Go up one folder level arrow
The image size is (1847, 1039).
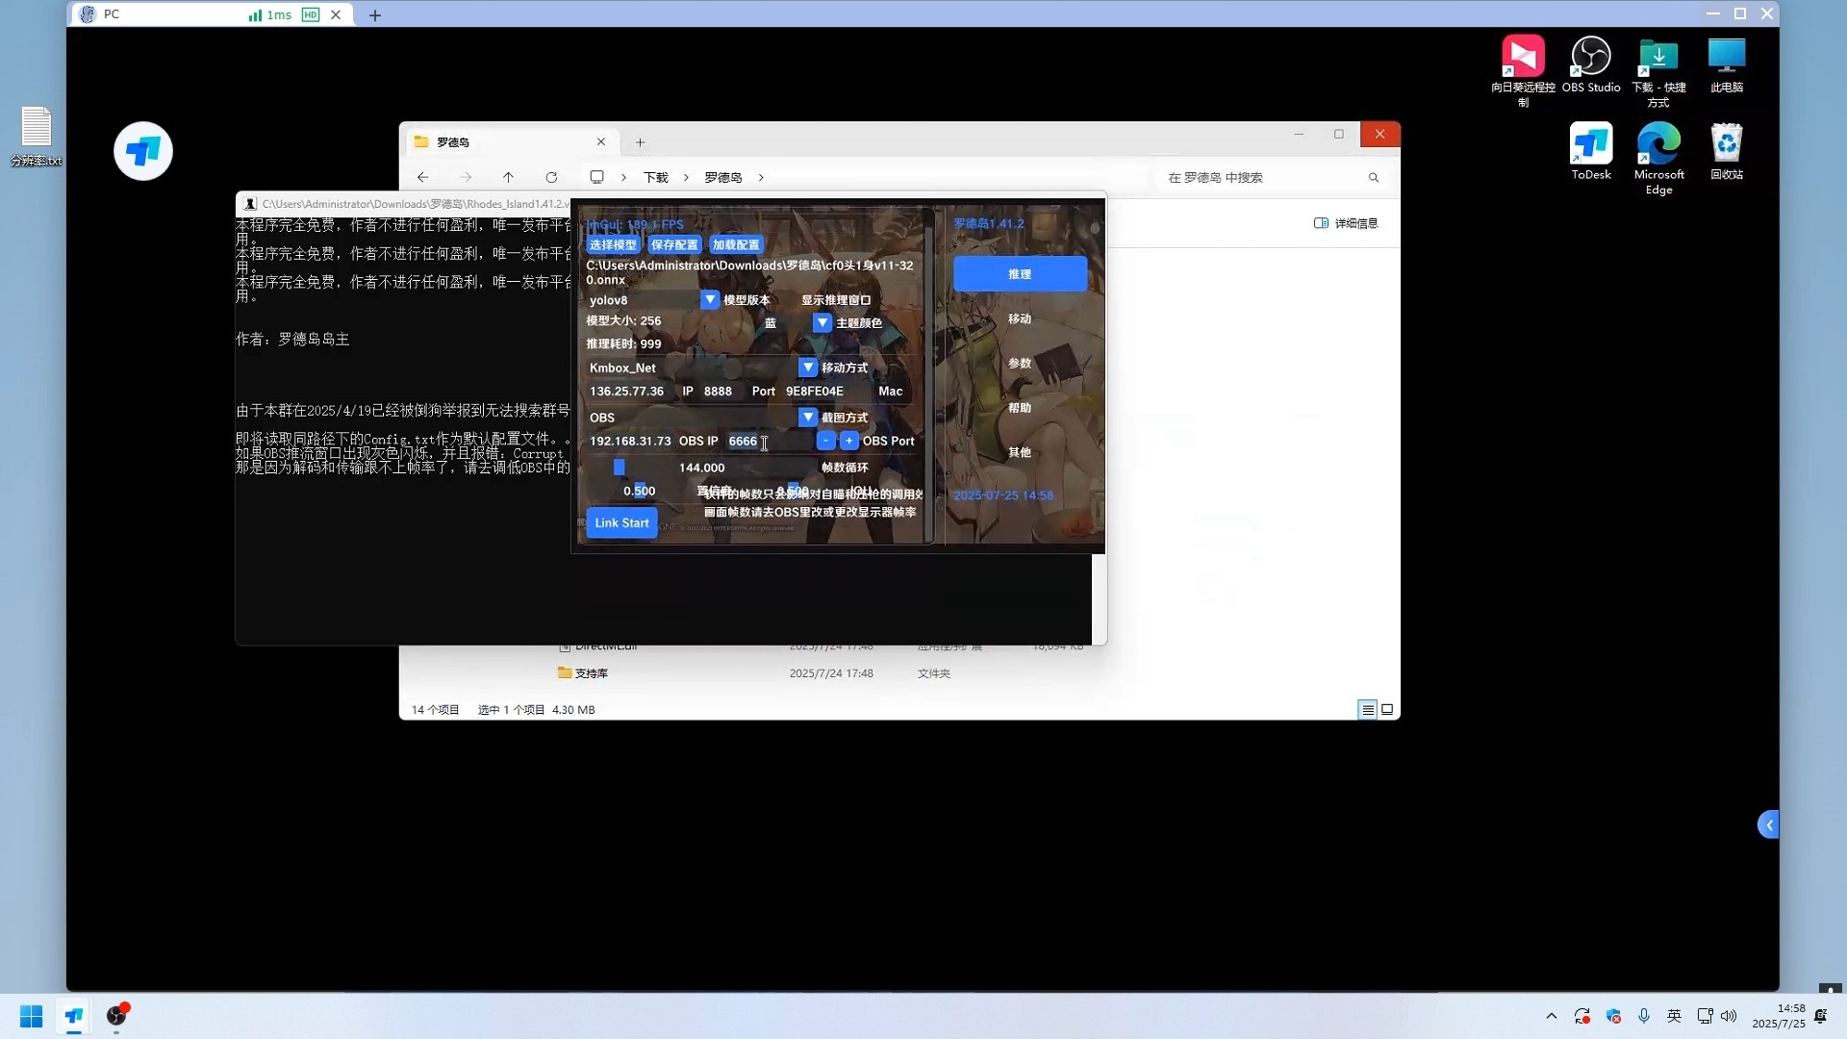click(x=508, y=177)
